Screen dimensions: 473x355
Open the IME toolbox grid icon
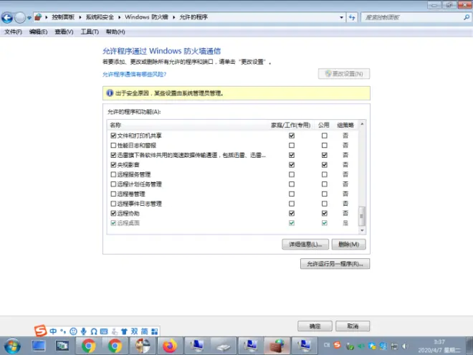coord(155,331)
